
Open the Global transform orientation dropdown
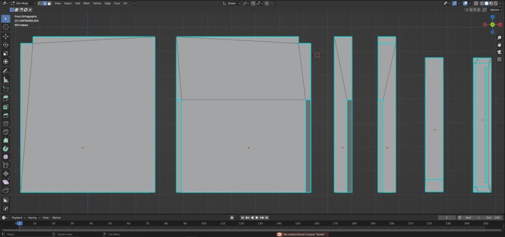click(x=231, y=3)
